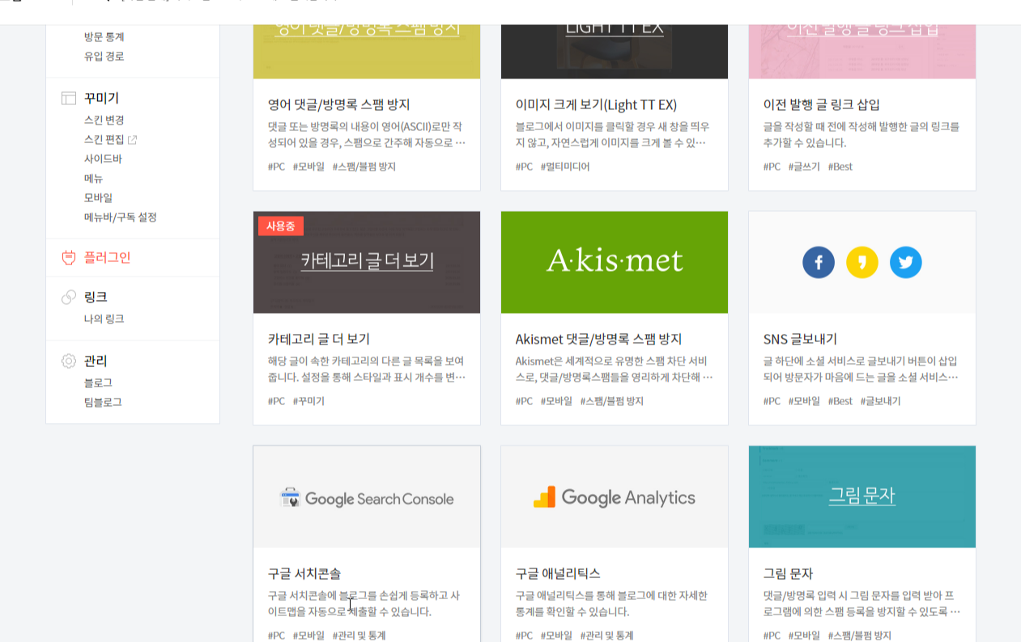Open the green Akismet banner thumbnail
1021x642 pixels.
(x=615, y=263)
